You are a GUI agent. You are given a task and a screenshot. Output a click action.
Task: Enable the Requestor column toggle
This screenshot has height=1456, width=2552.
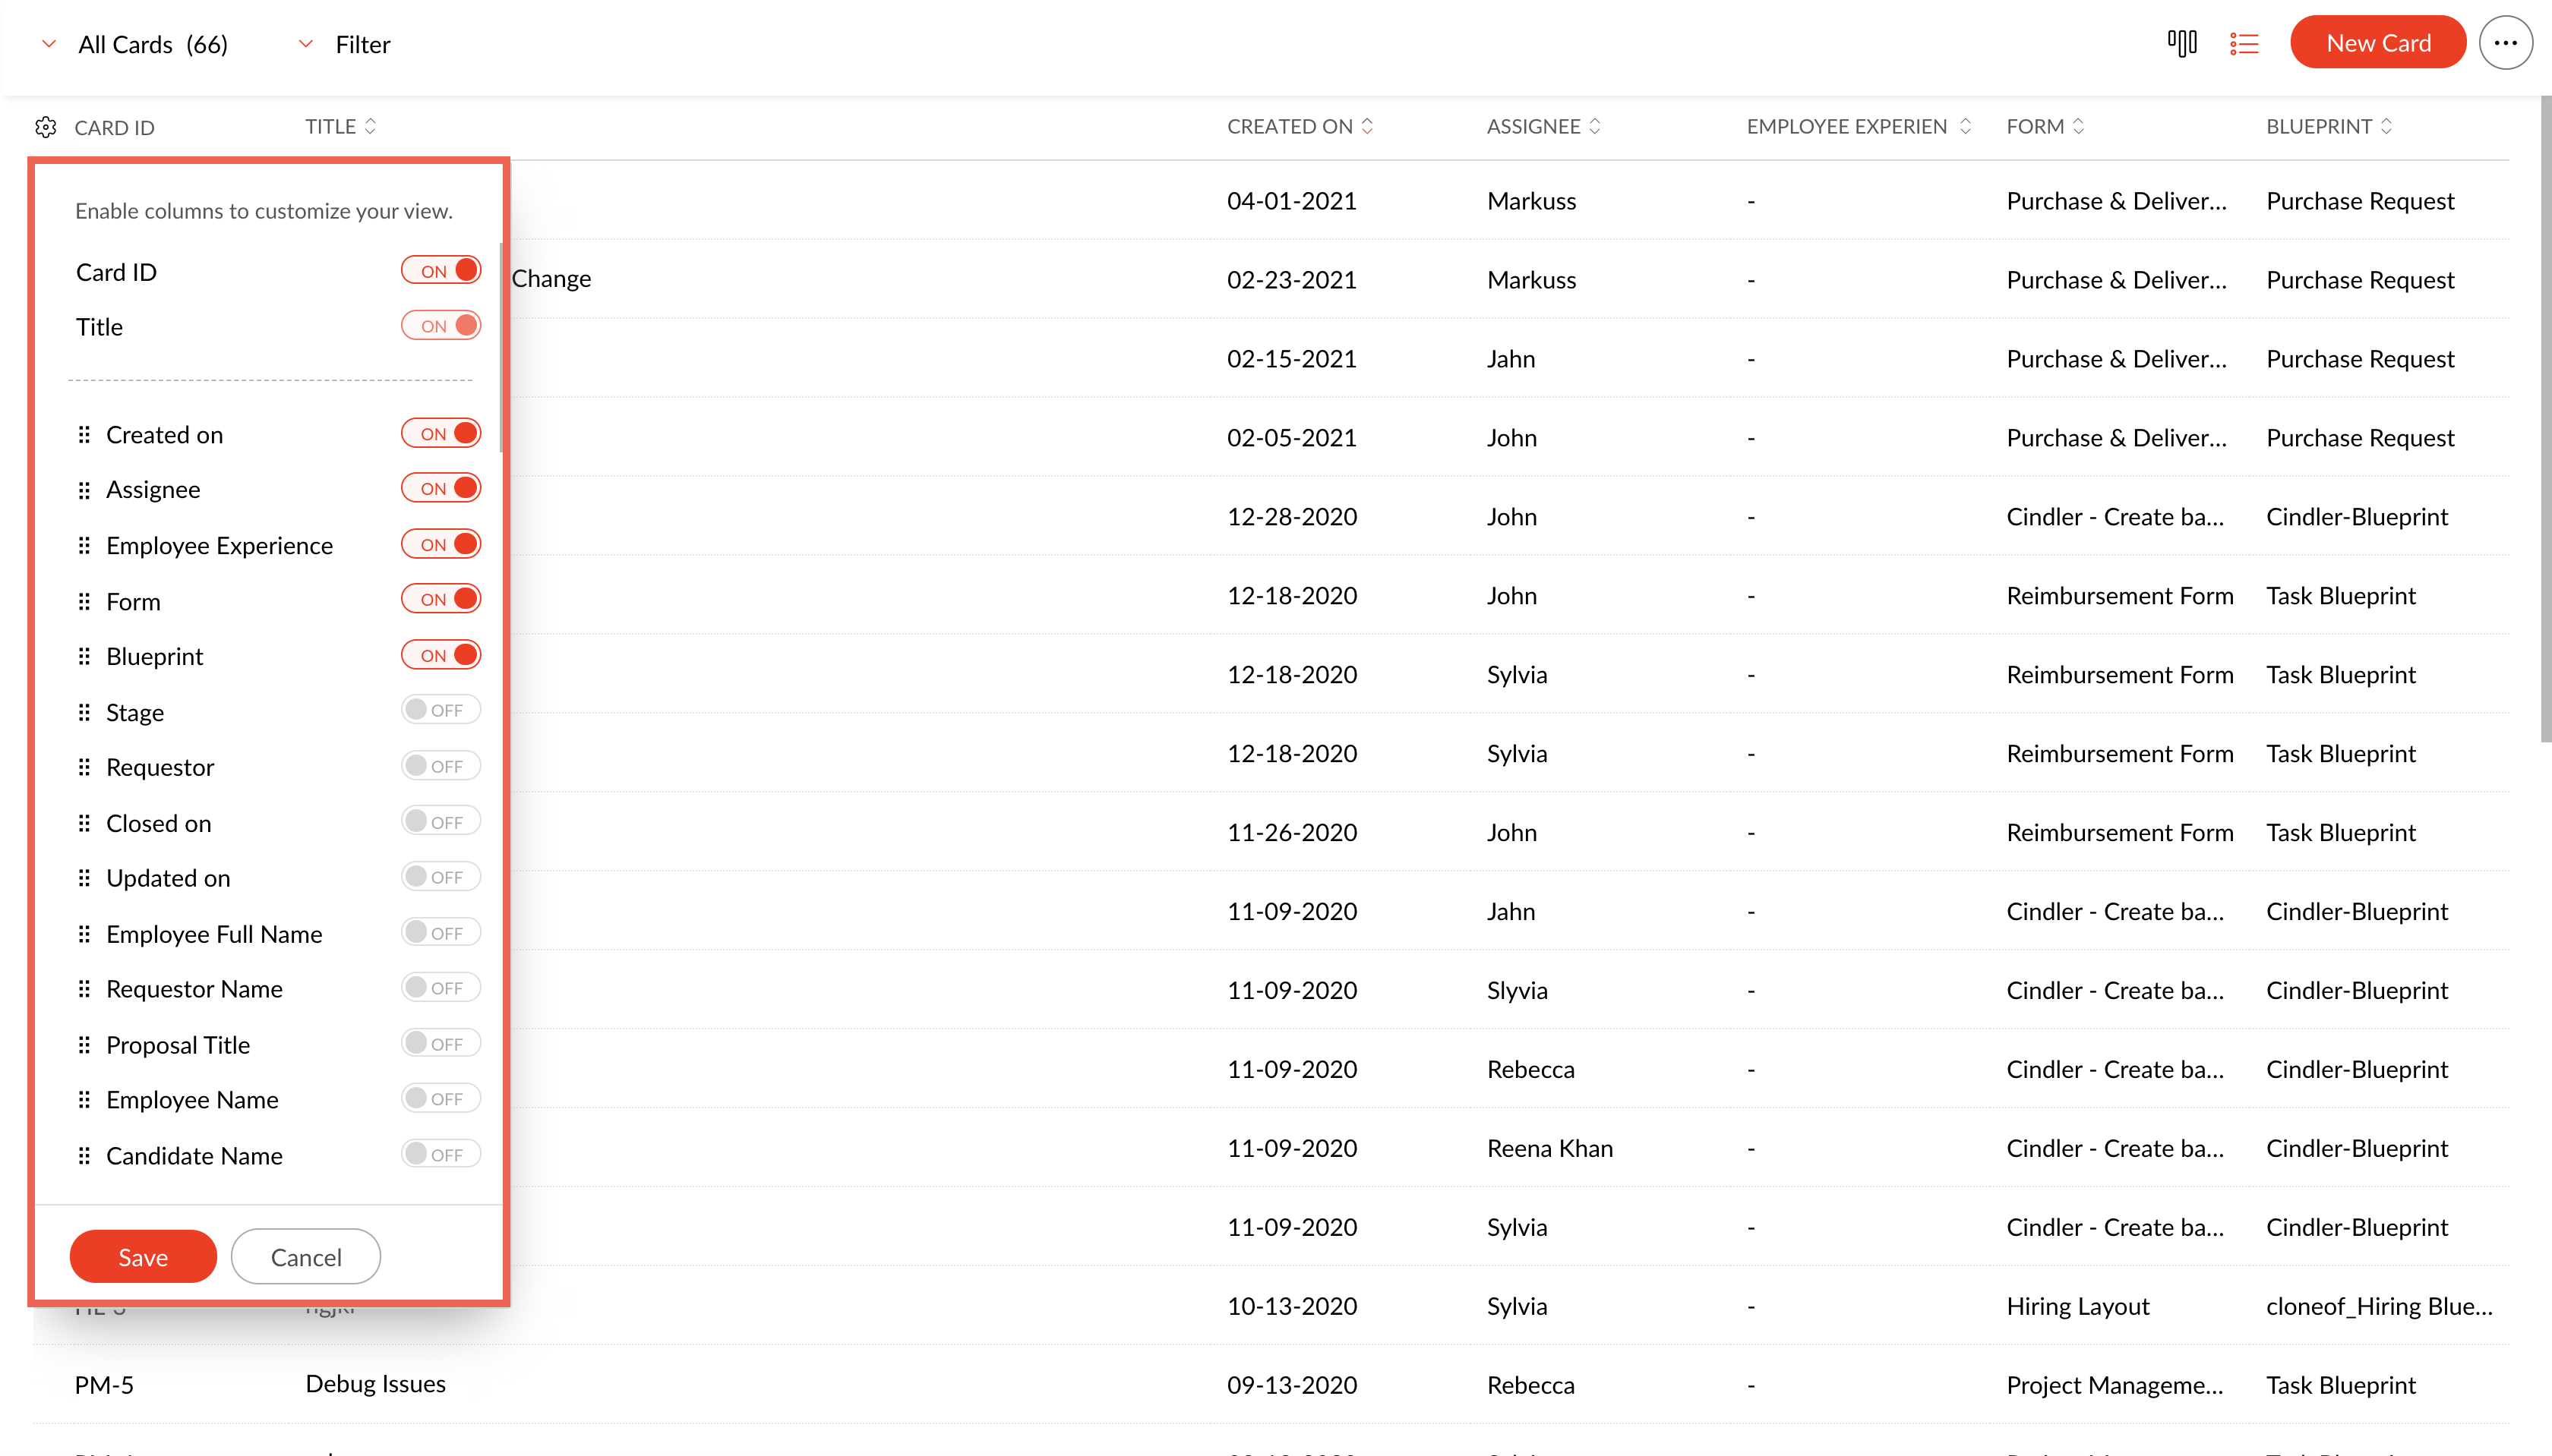point(441,766)
